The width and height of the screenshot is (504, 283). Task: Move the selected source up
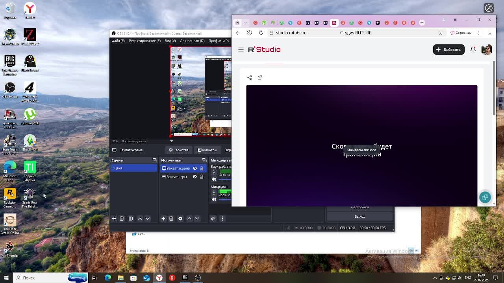(x=189, y=219)
